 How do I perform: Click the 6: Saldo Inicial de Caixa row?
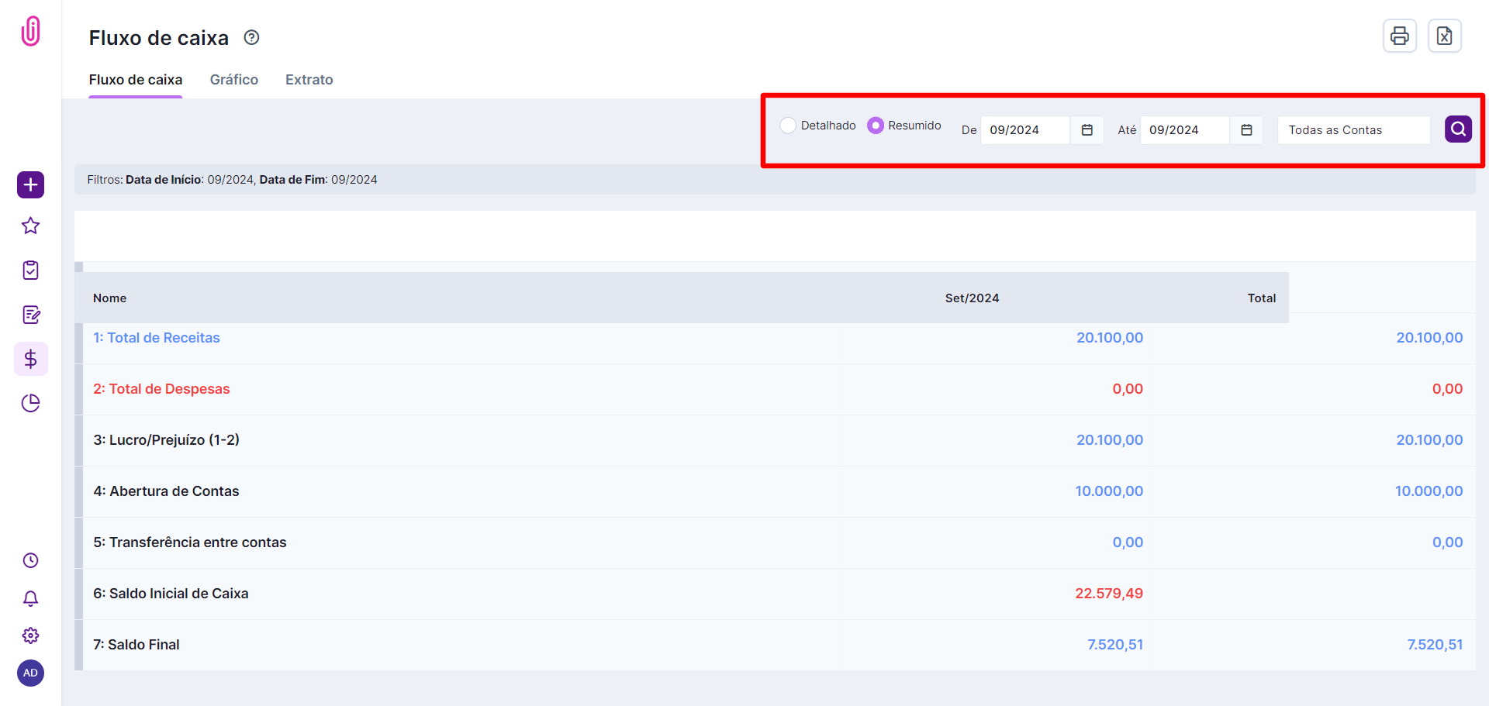[776, 594]
